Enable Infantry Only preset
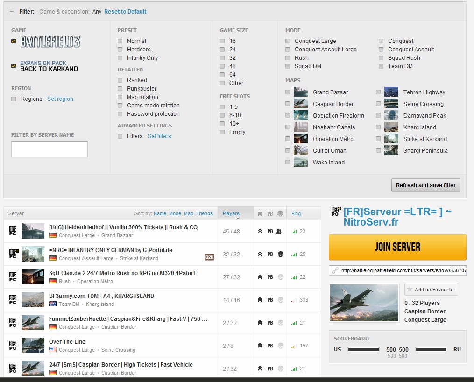This screenshot has width=474, height=382. [120, 58]
